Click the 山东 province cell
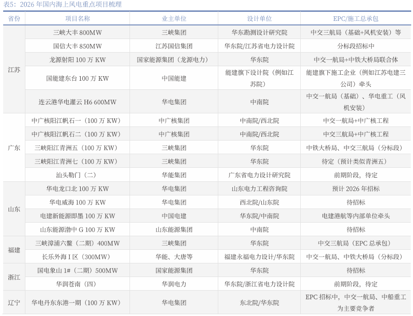The width and height of the screenshot is (413, 316). [x=14, y=209]
